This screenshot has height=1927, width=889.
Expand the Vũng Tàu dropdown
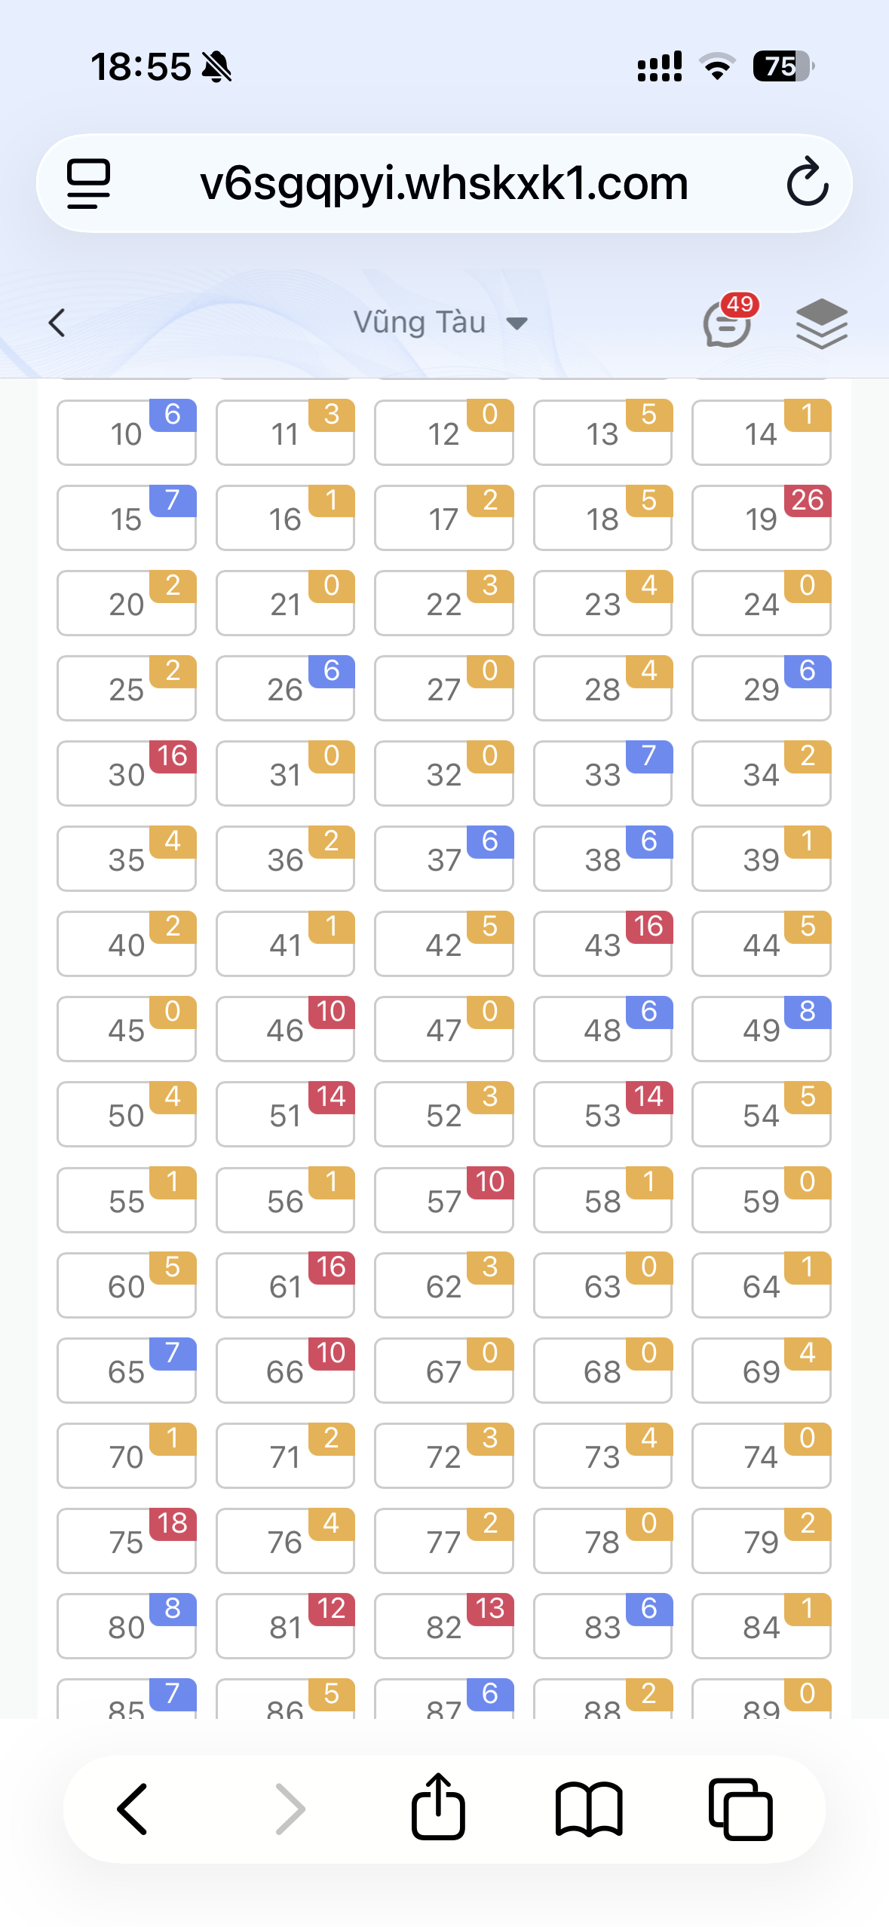click(440, 323)
